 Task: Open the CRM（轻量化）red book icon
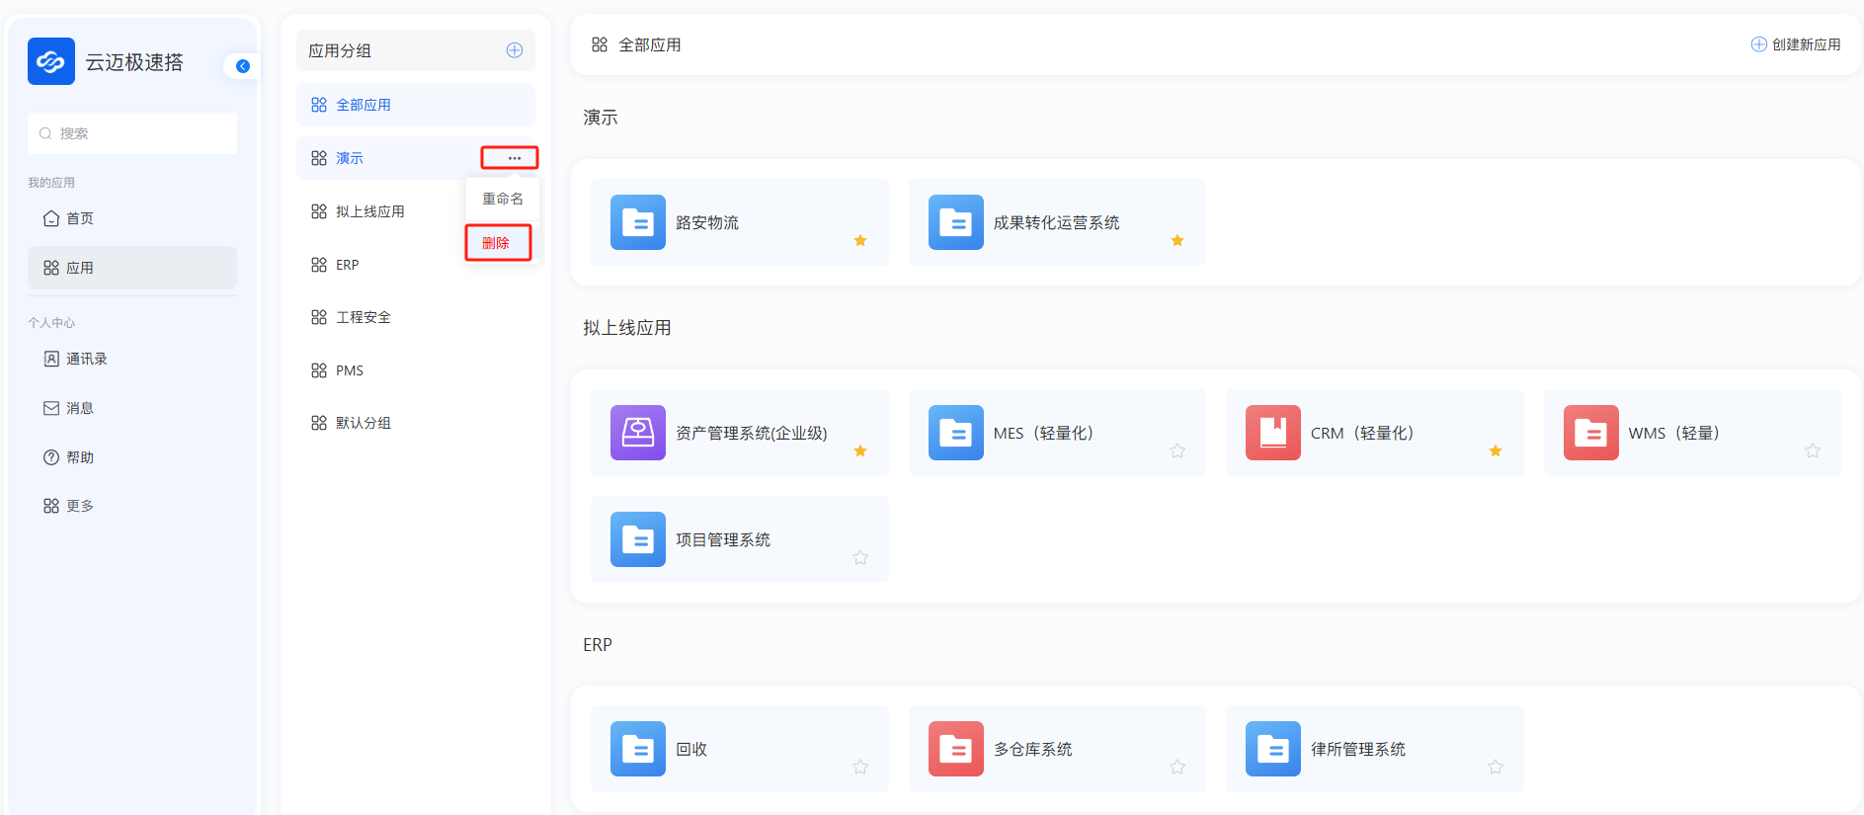click(1272, 433)
